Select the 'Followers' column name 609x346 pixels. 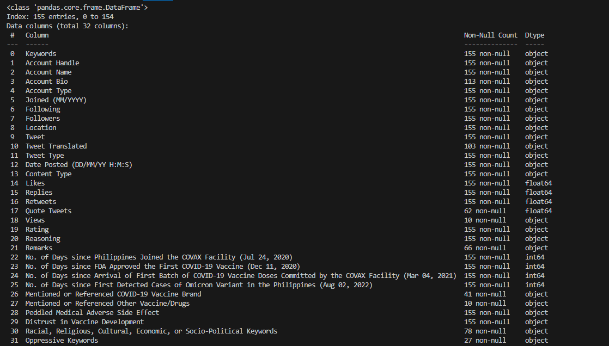tap(42, 118)
